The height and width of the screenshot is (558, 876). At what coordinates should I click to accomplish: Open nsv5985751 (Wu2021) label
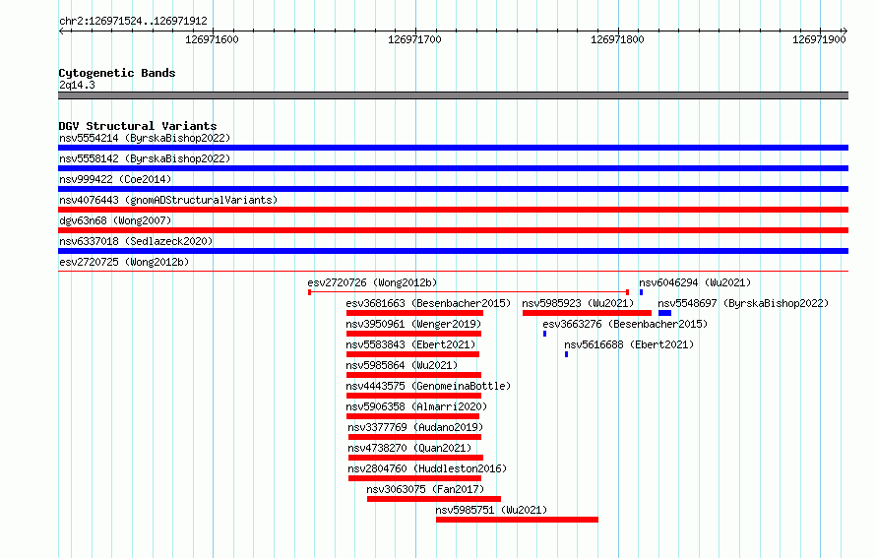(x=491, y=510)
